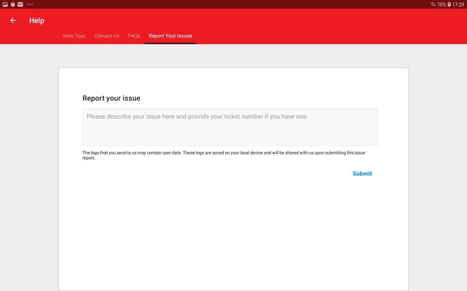Tap empty white card area below Submit

233,233
